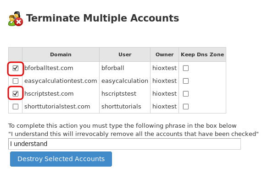Uncheck the hscriptstest.com account checkbox
The image size is (262, 173).
pos(16,94)
